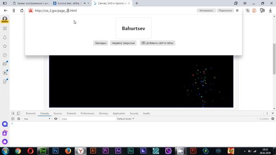Close the DevTools panel
276x155 pixels.
click(273, 113)
